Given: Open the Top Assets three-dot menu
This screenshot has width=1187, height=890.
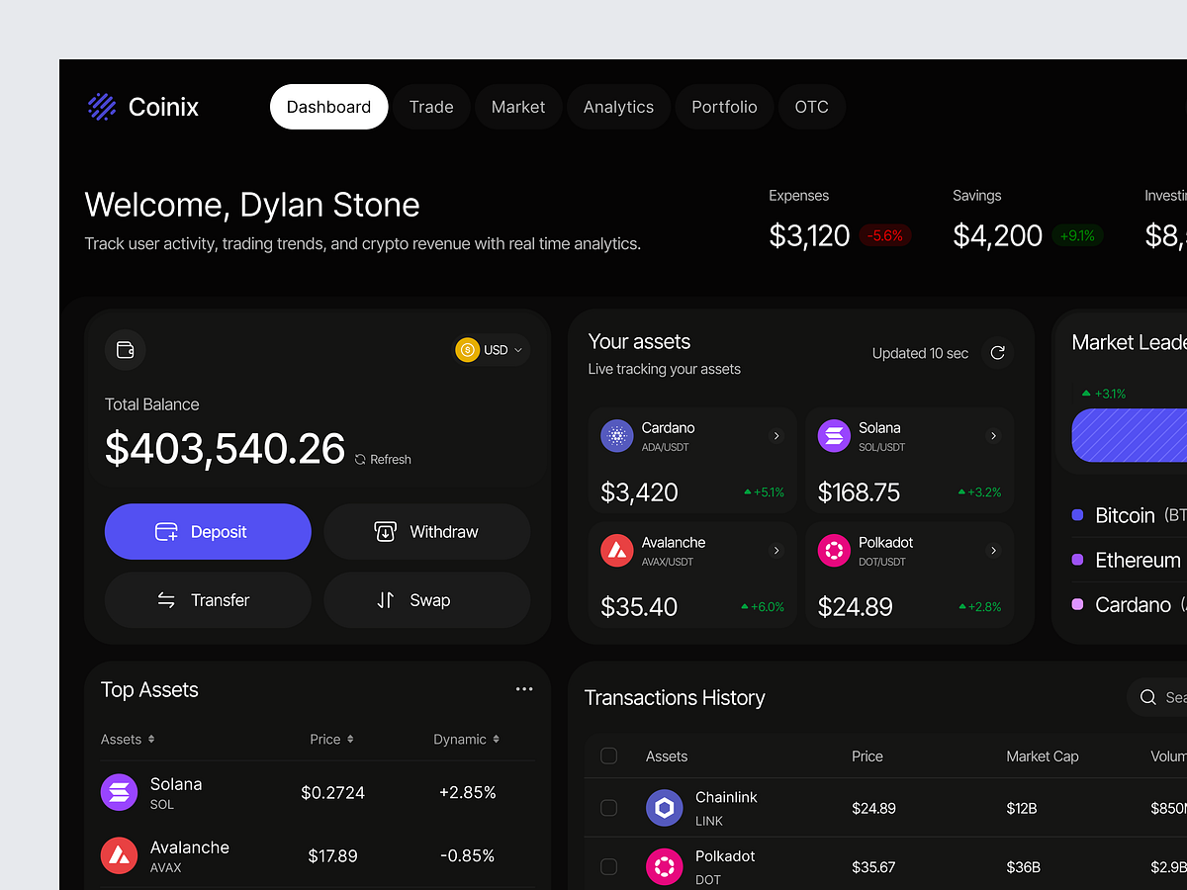Looking at the screenshot, I should pyautogui.click(x=524, y=689).
